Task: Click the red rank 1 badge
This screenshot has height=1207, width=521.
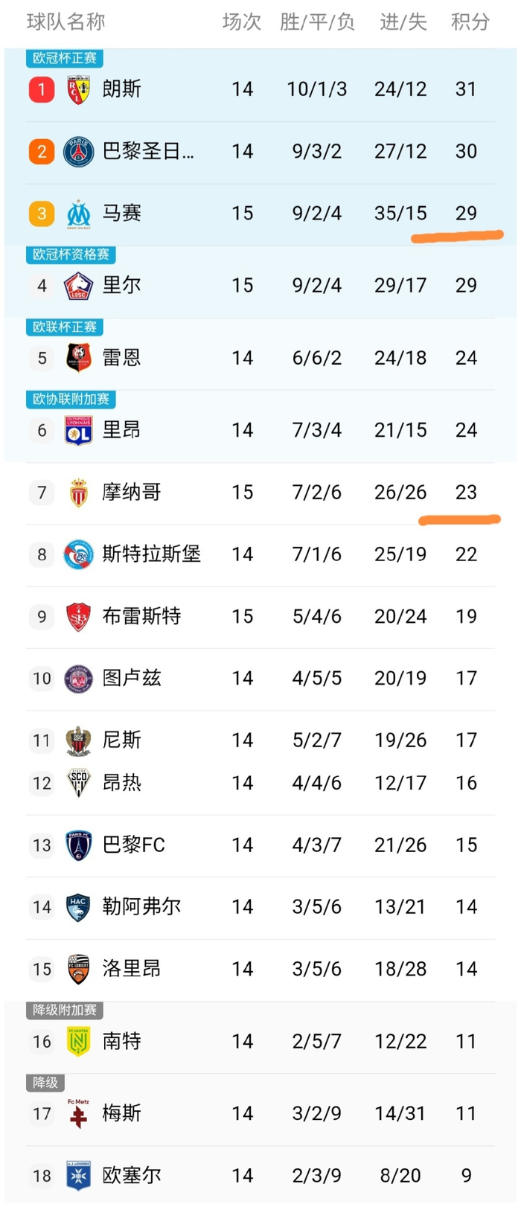Action: [x=41, y=89]
